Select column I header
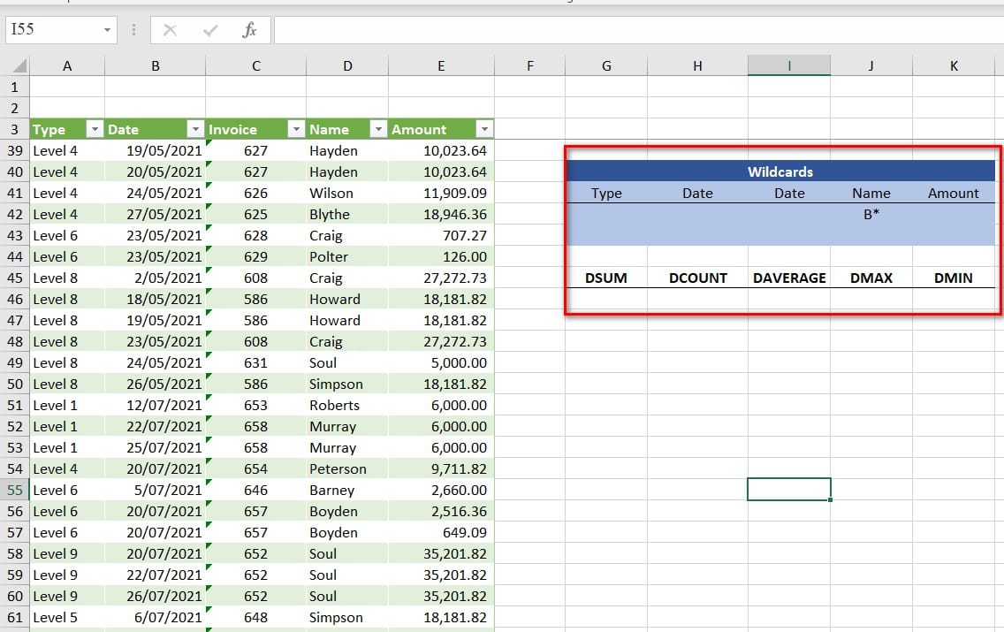 click(x=788, y=66)
